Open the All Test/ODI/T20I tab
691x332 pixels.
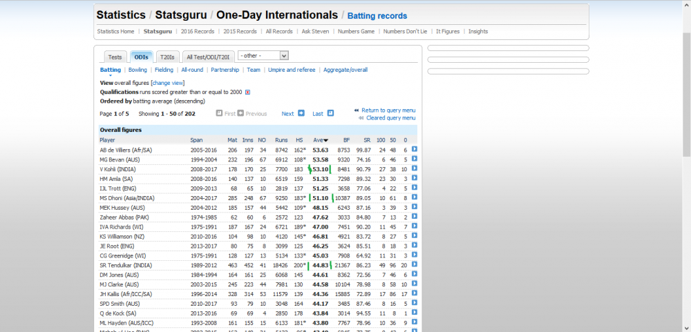click(208, 57)
